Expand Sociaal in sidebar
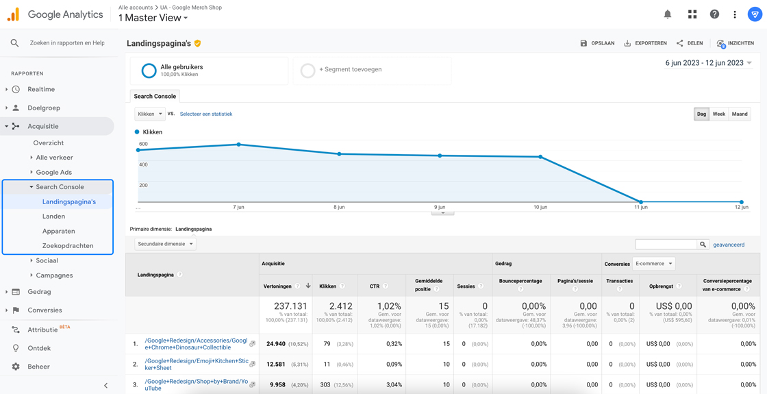Viewport: 767px width, 394px height. 32,260
